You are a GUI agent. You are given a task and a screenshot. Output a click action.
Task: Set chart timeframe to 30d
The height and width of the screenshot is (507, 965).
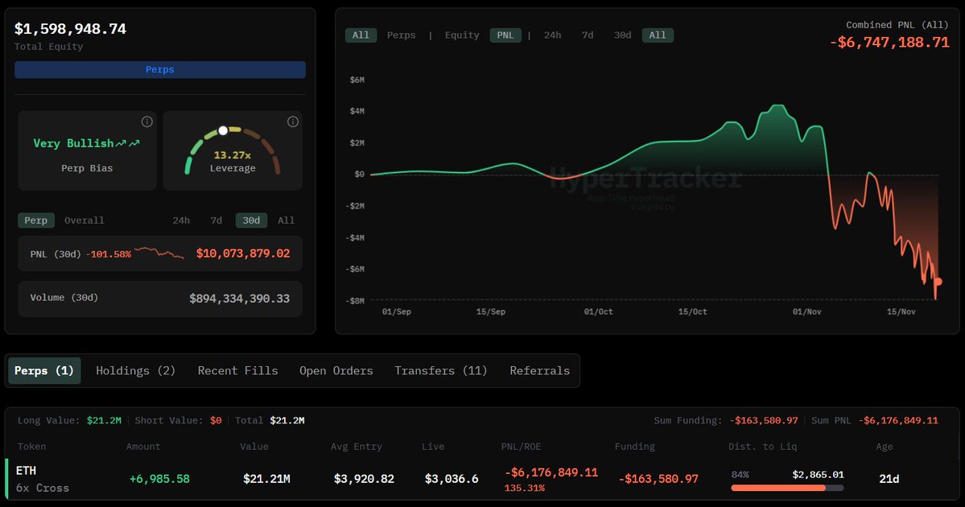pyautogui.click(x=622, y=35)
